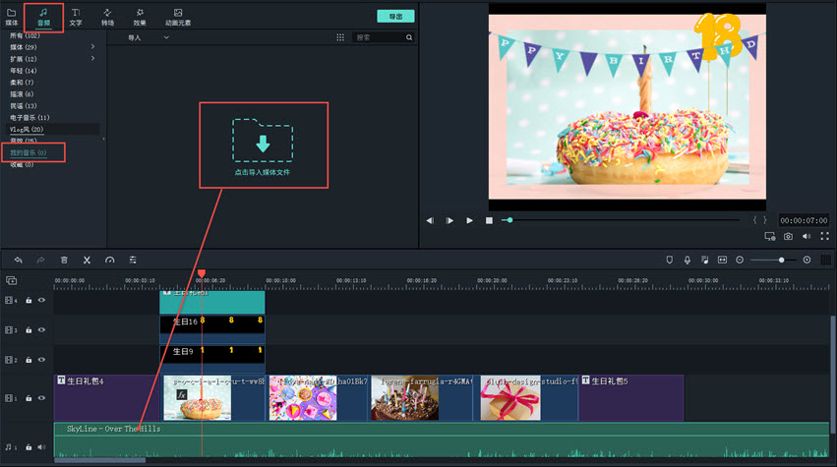Click the 点击导入媒体文件 link text
Viewport: 837px width, 467px height.
tap(262, 172)
